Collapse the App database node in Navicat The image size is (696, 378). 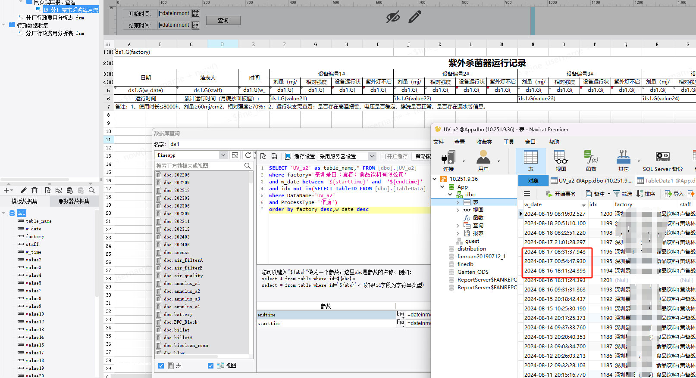click(442, 187)
